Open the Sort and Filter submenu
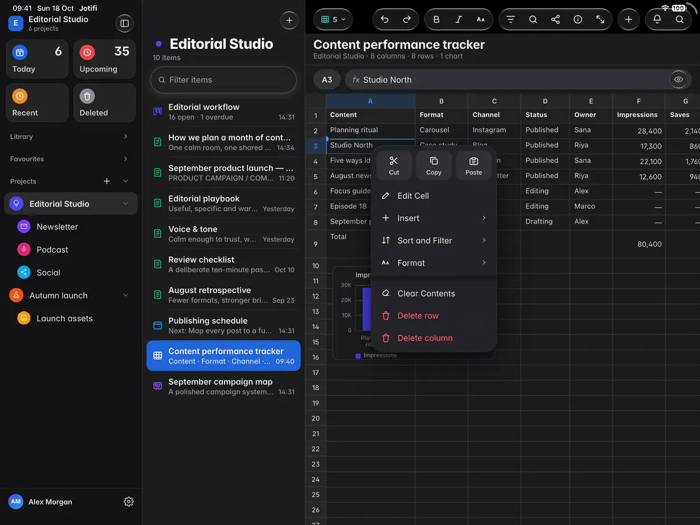Screen dimensions: 700x525 coord(434,240)
